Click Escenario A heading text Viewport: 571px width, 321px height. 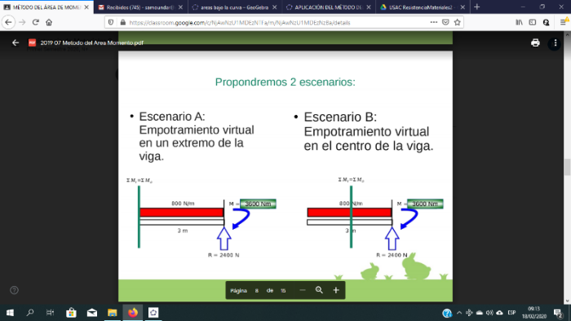(x=172, y=117)
